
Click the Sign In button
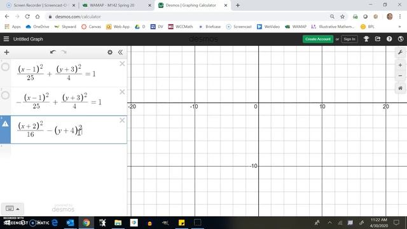coord(349,39)
